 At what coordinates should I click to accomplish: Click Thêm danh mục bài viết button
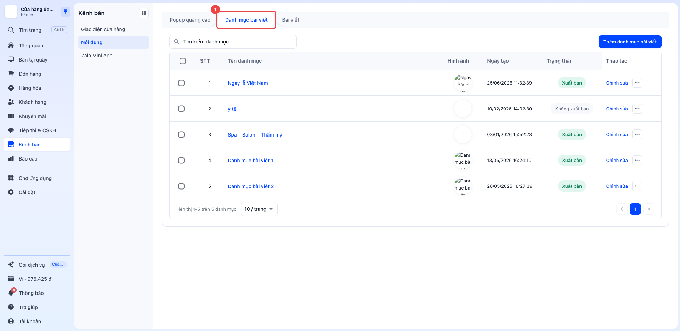coord(630,42)
